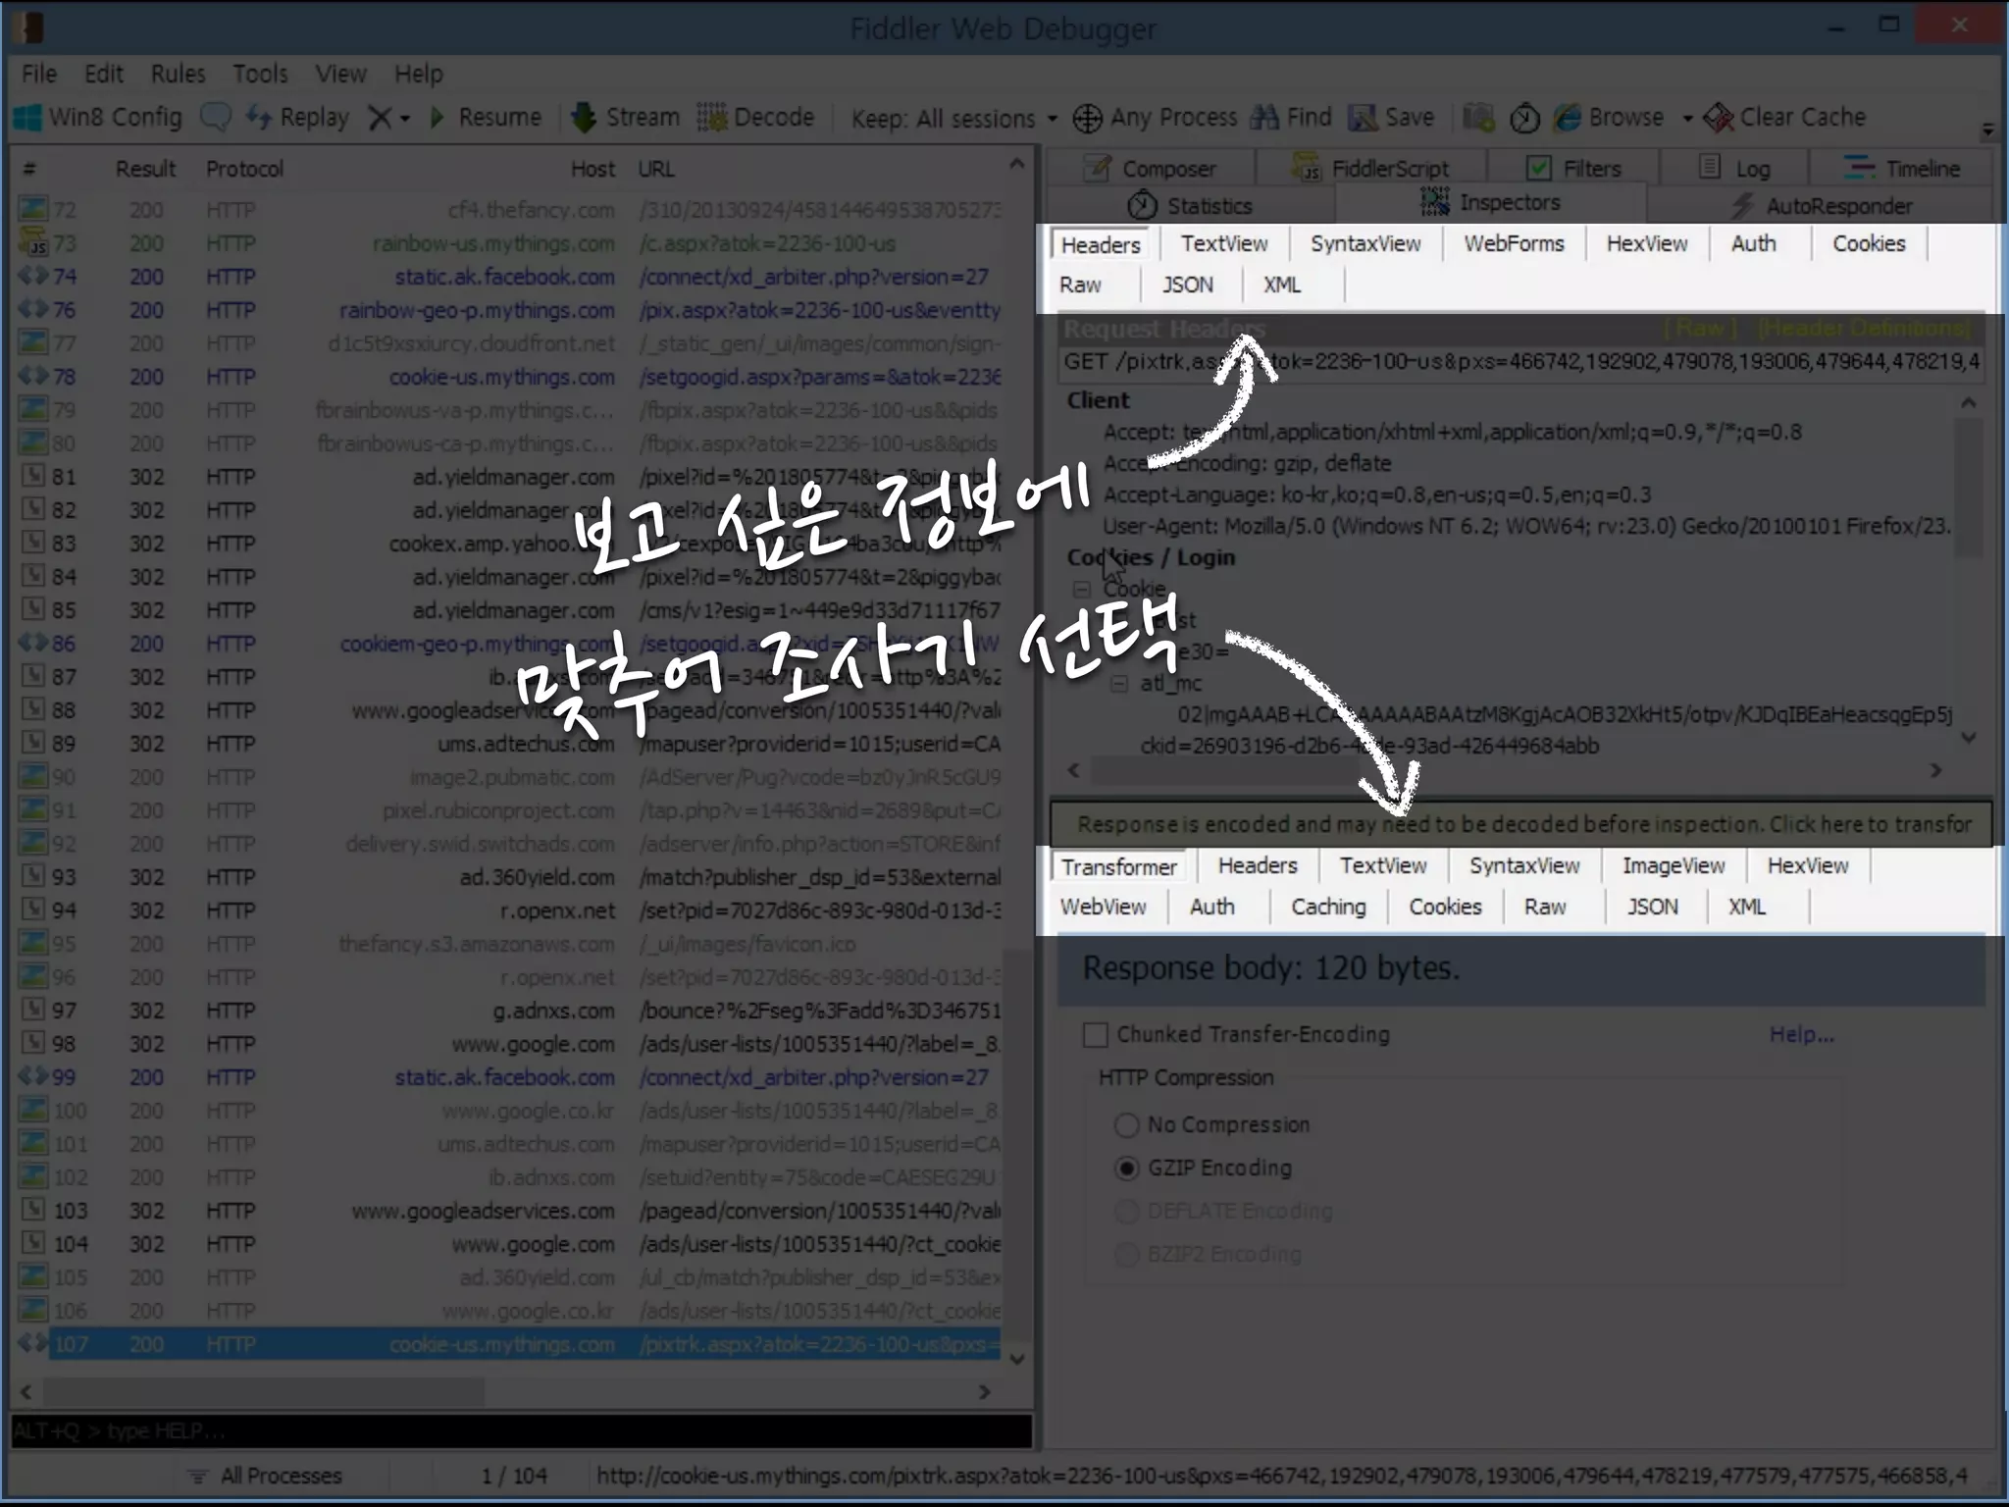Click the Win8 Config toolbar icon
Screen dimensions: 2009x1507
[28, 118]
